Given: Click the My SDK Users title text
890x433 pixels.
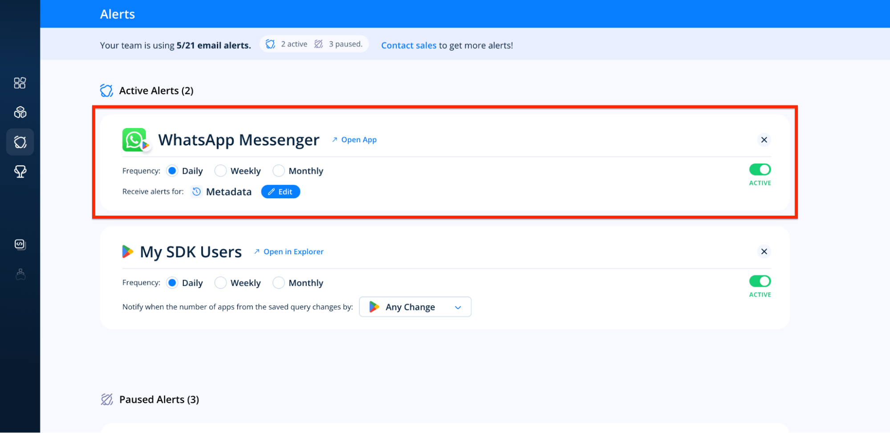Looking at the screenshot, I should coord(191,252).
